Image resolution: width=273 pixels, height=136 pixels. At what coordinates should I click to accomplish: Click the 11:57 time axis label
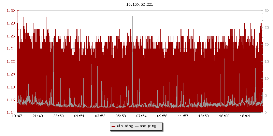[x=183, y=116]
